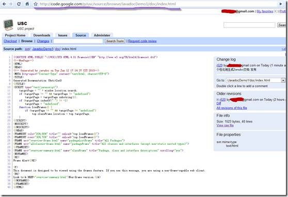288x197 pixels.
Task: Click the 'Frame Alert' code line
Action: coord(25,160)
